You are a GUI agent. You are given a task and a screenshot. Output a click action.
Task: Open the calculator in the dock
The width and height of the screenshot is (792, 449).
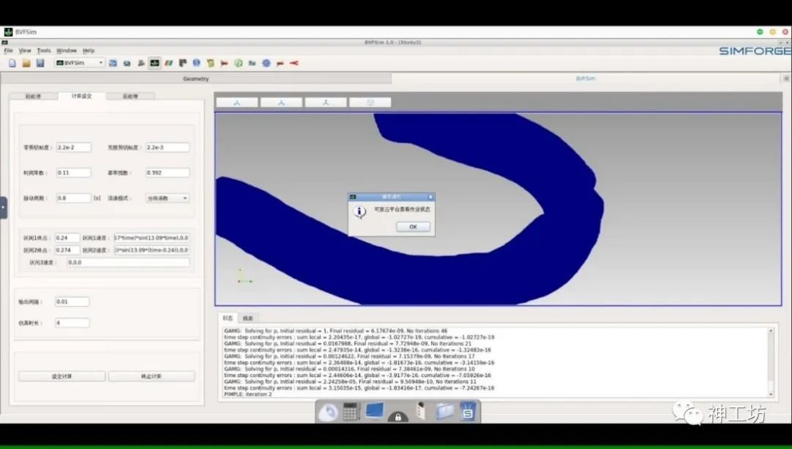point(351,412)
